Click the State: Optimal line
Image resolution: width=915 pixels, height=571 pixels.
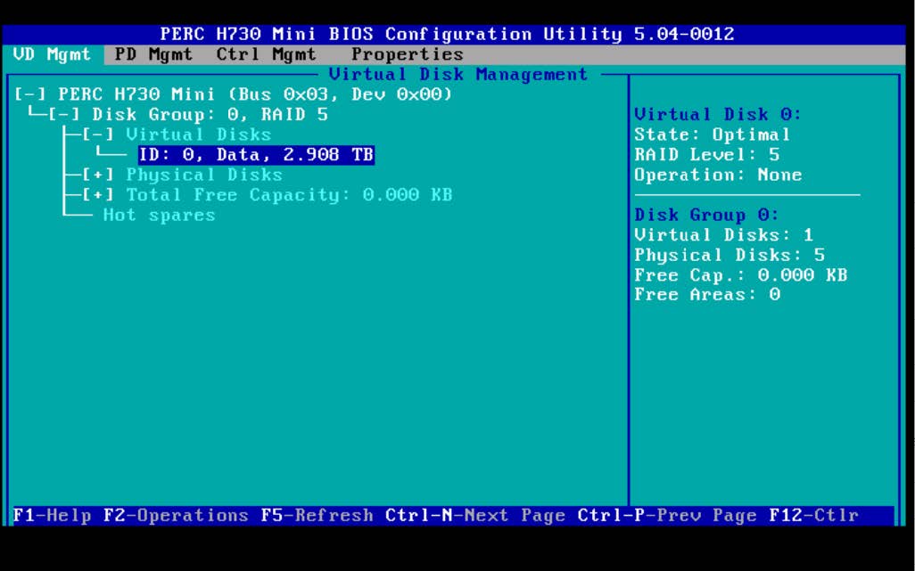pyautogui.click(x=713, y=135)
